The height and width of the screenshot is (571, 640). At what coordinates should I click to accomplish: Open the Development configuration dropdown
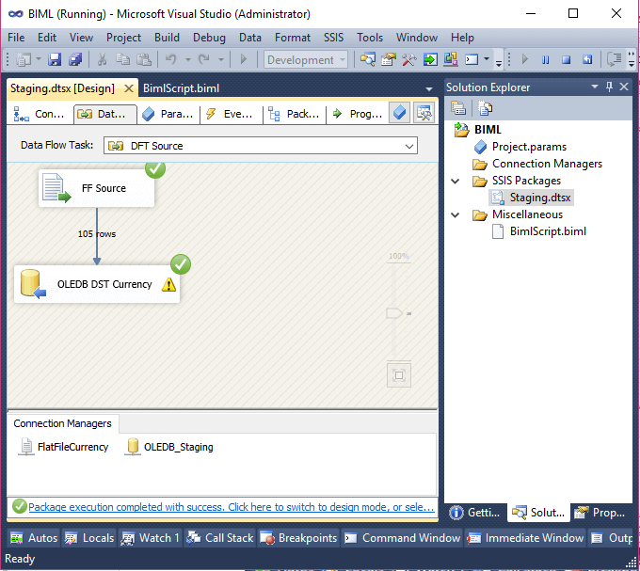point(306,59)
